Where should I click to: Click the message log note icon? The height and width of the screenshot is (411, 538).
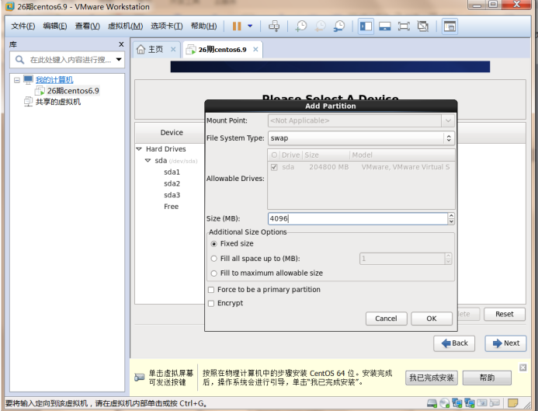(x=513, y=402)
